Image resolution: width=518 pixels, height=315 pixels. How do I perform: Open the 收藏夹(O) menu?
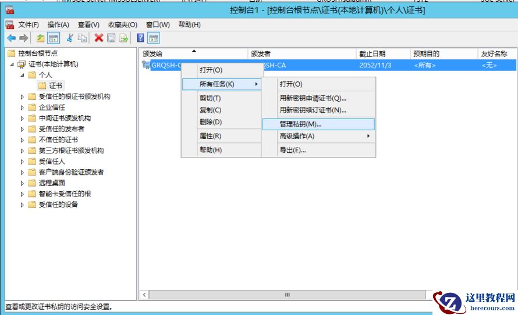(123, 25)
